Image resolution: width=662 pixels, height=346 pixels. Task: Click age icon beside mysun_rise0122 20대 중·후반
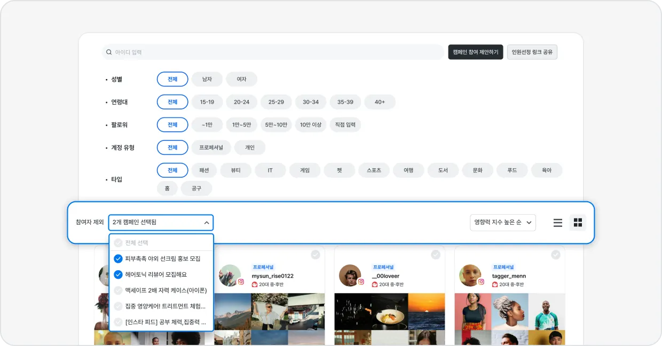255,285
